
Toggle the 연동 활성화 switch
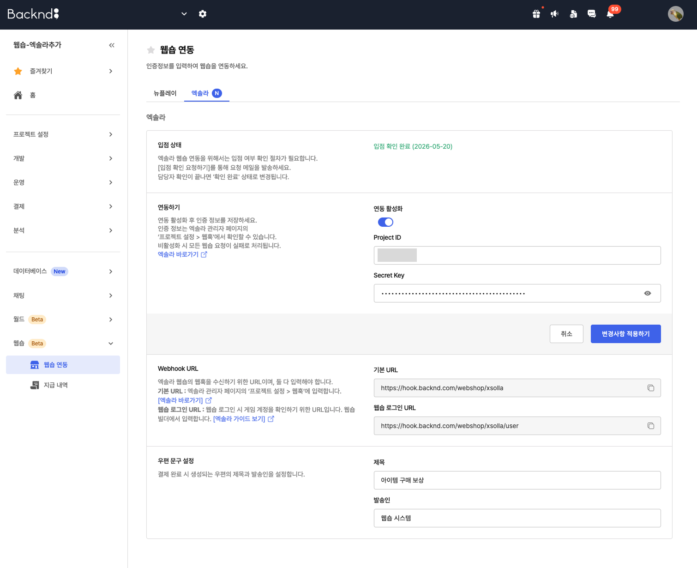pyautogui.click(x=385, y=222)
